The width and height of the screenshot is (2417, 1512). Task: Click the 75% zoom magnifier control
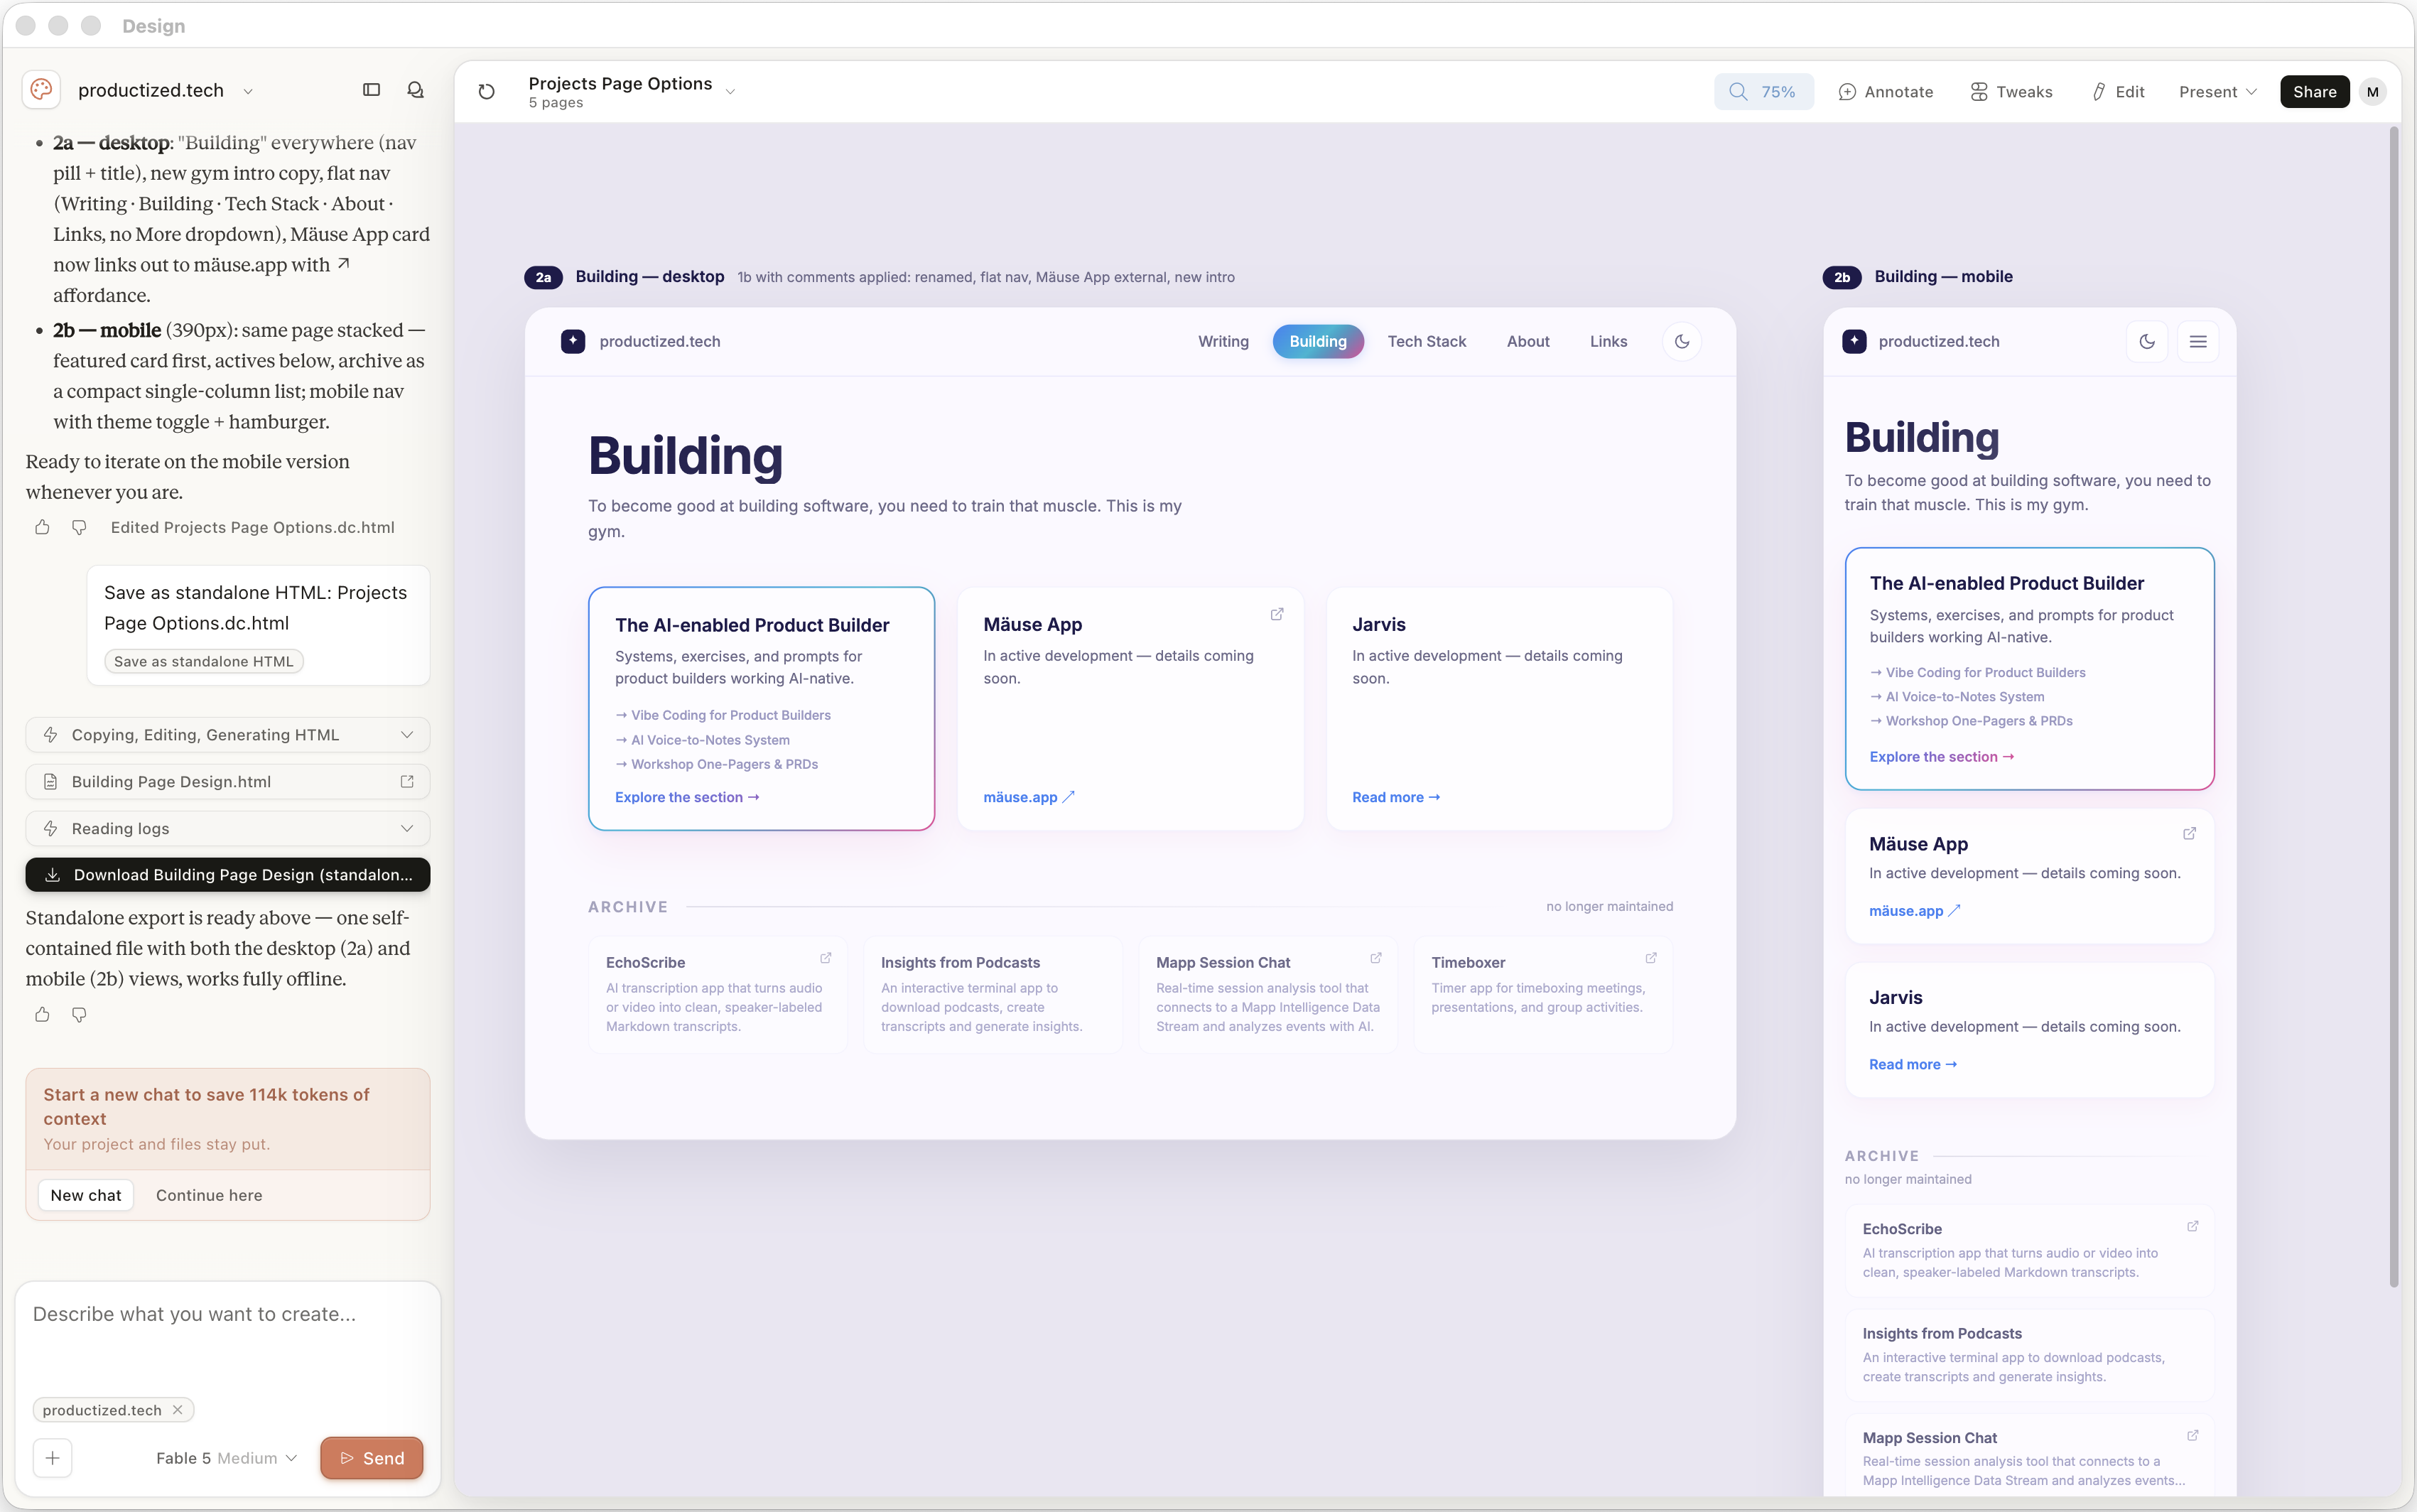click(x=1763, y=91)
